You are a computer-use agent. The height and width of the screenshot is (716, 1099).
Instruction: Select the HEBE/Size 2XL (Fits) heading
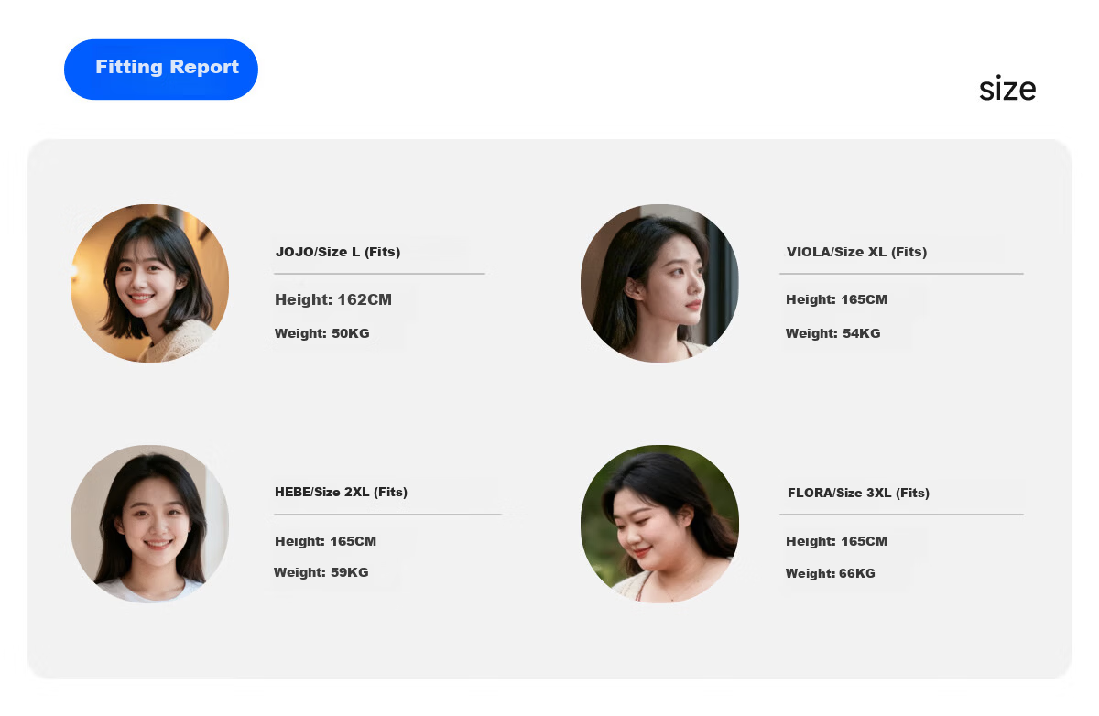pyautogui.click(x=341, y=492)
